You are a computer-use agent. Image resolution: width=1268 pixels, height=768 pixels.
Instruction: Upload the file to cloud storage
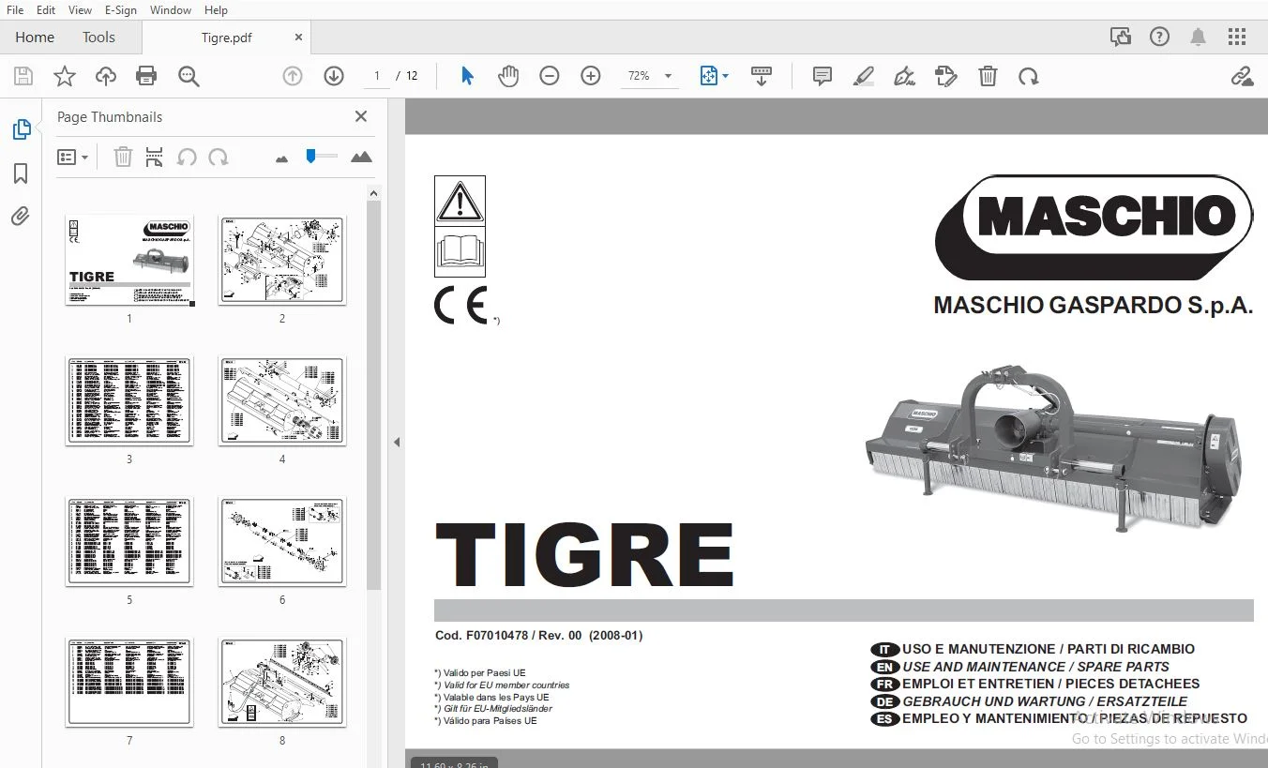[106, 77]
